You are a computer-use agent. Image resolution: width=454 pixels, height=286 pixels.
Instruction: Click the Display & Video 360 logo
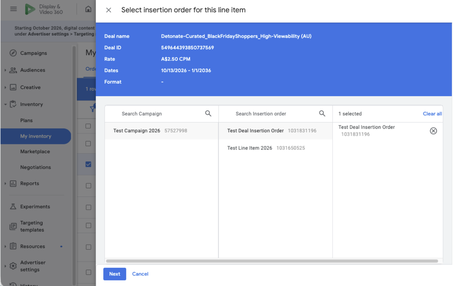tap(44, 9)
